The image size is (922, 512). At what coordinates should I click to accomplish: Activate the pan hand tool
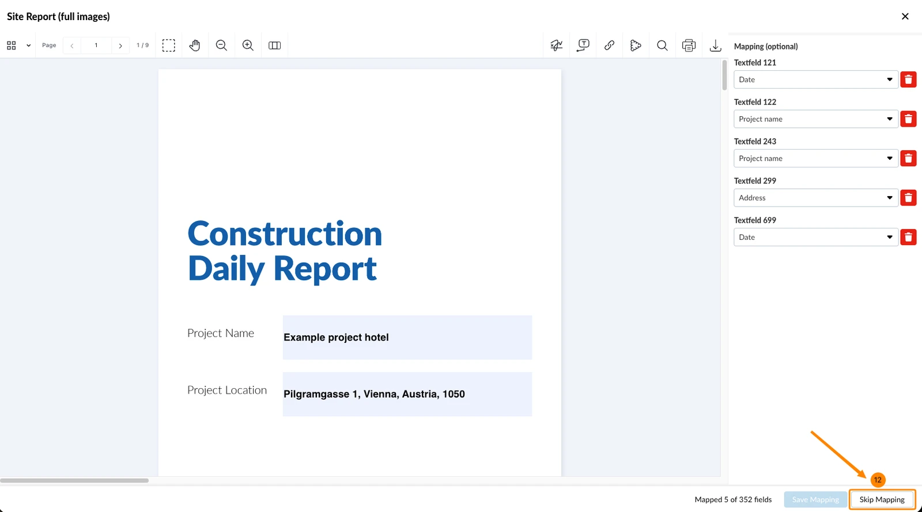195,45
